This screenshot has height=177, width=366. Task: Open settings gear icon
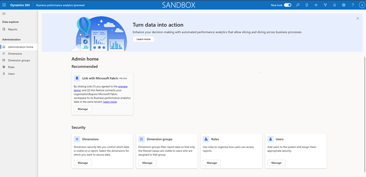tap(343, 5)
